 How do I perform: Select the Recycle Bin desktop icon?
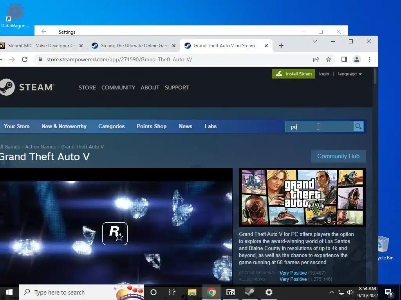click(386, 248)
